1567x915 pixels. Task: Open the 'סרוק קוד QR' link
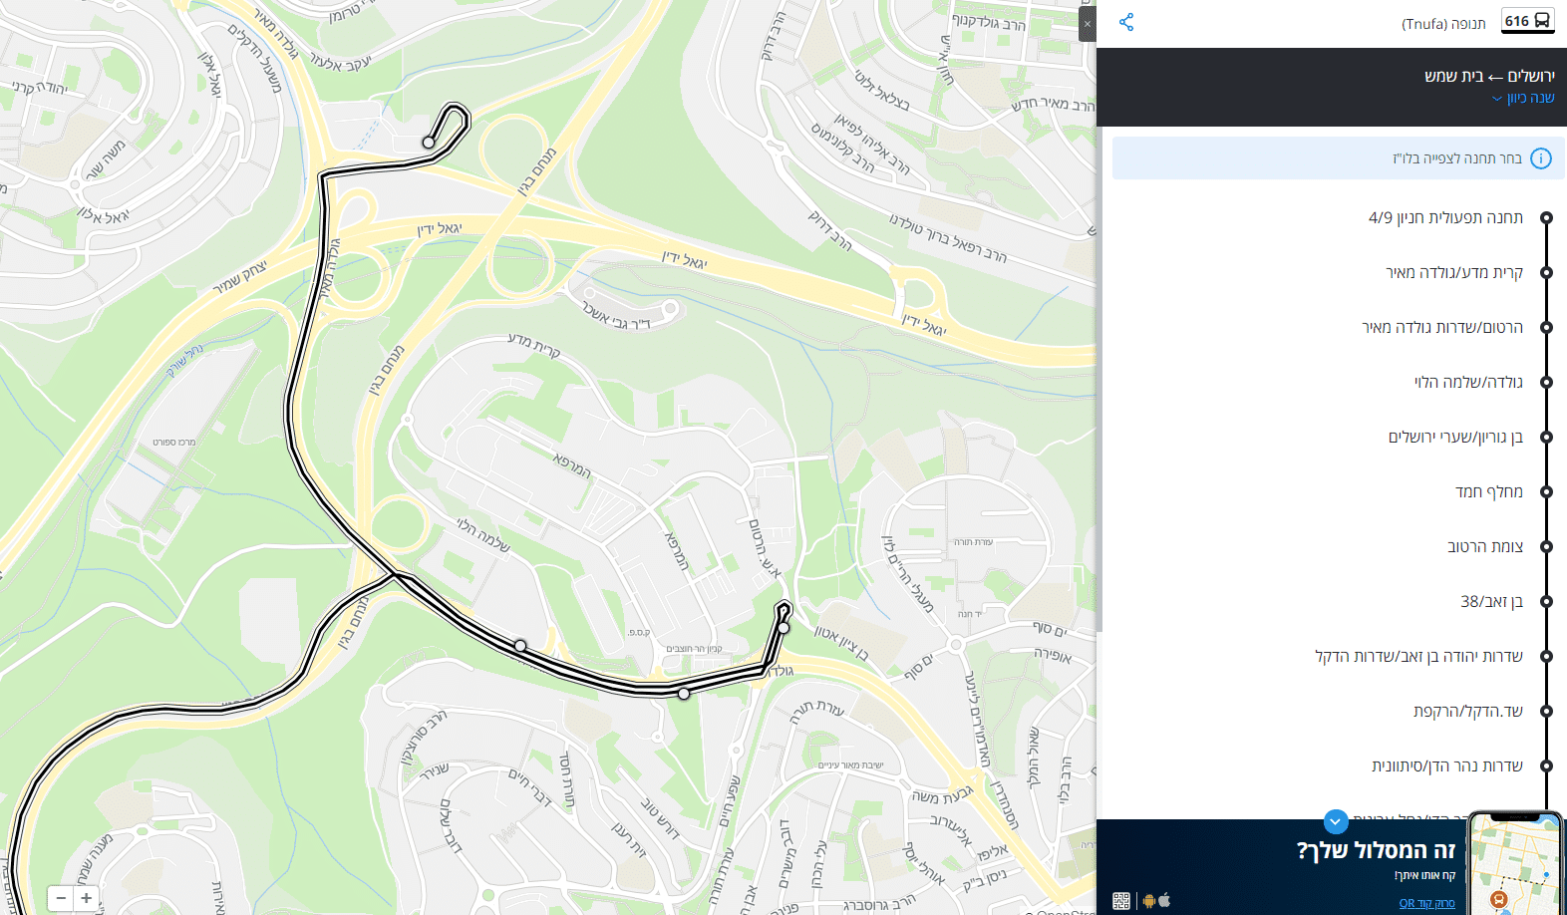1426,903
